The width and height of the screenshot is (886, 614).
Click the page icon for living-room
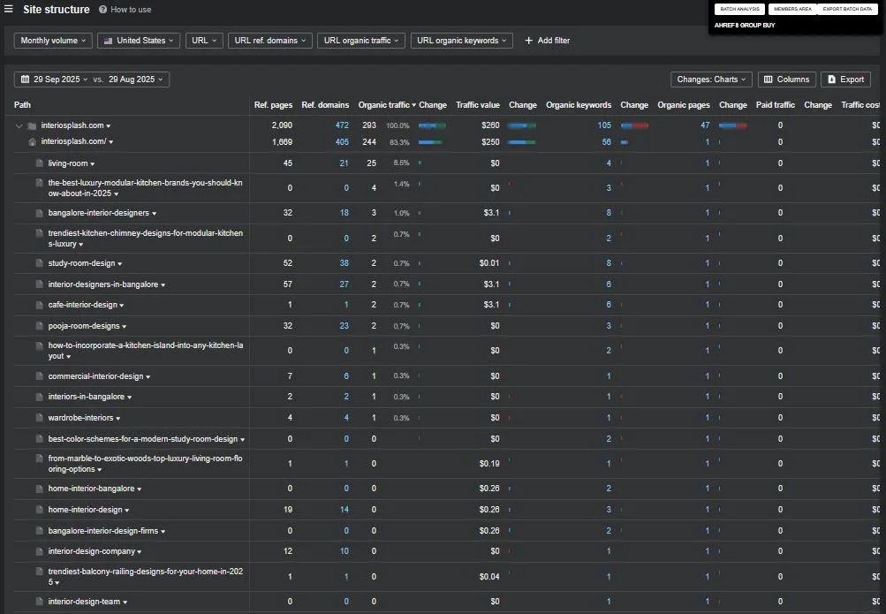pyautogui.click(x=39, y=163)
